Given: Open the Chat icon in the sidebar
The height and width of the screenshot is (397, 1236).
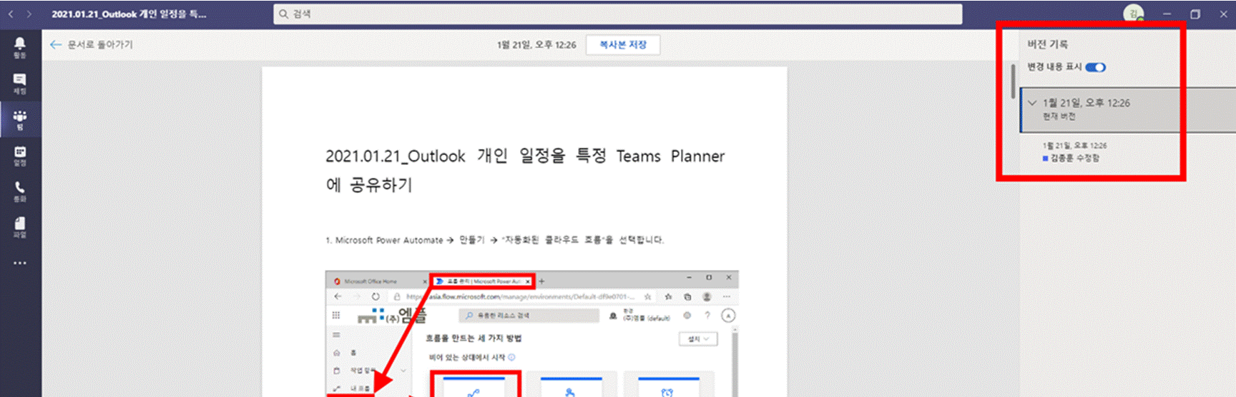Looking at the screenshot, I should pos(20,83).
